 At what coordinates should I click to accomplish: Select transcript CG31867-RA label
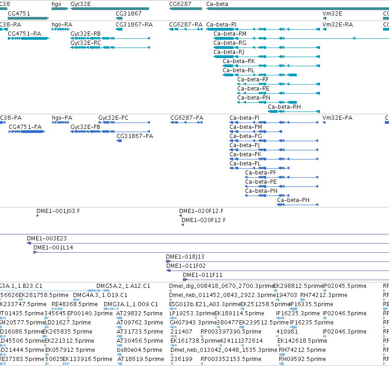pos(134,25)
